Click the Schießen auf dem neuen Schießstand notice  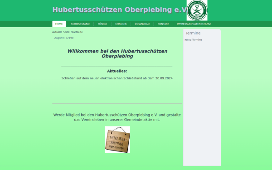[x=117, y=78]
